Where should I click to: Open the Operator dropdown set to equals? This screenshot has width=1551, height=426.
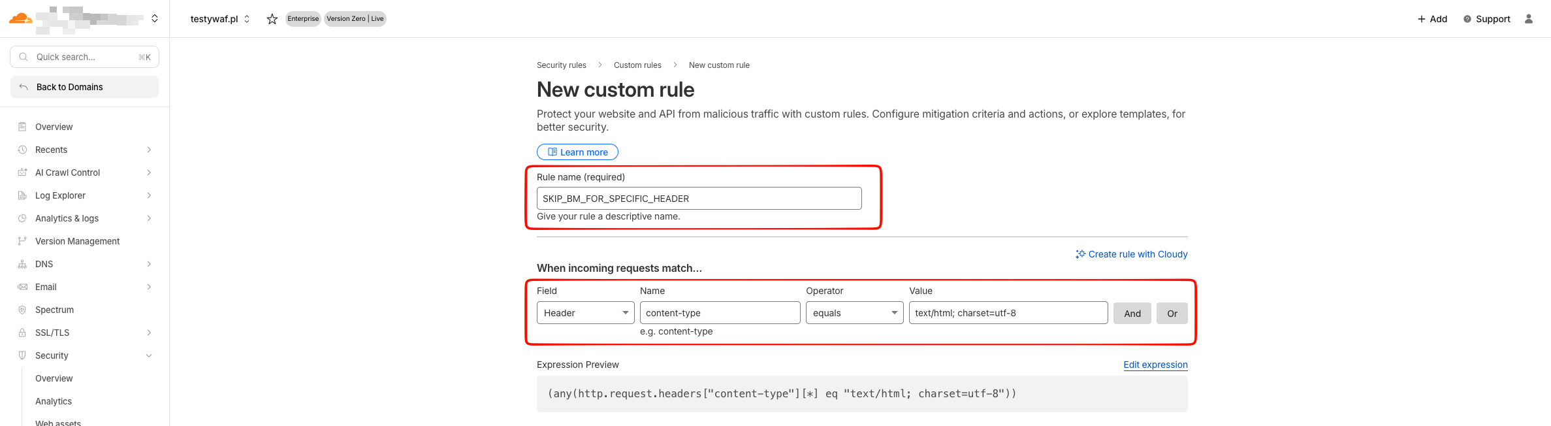(x=855, y=313)
